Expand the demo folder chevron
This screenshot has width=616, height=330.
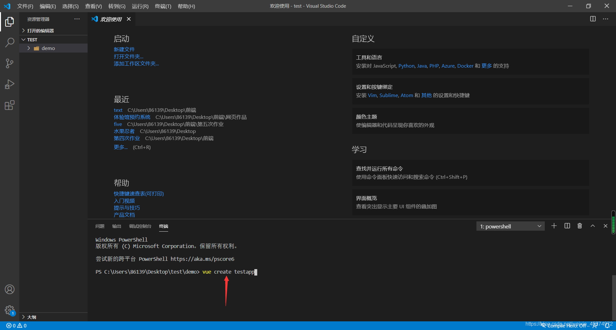click(x=29, y=48)
